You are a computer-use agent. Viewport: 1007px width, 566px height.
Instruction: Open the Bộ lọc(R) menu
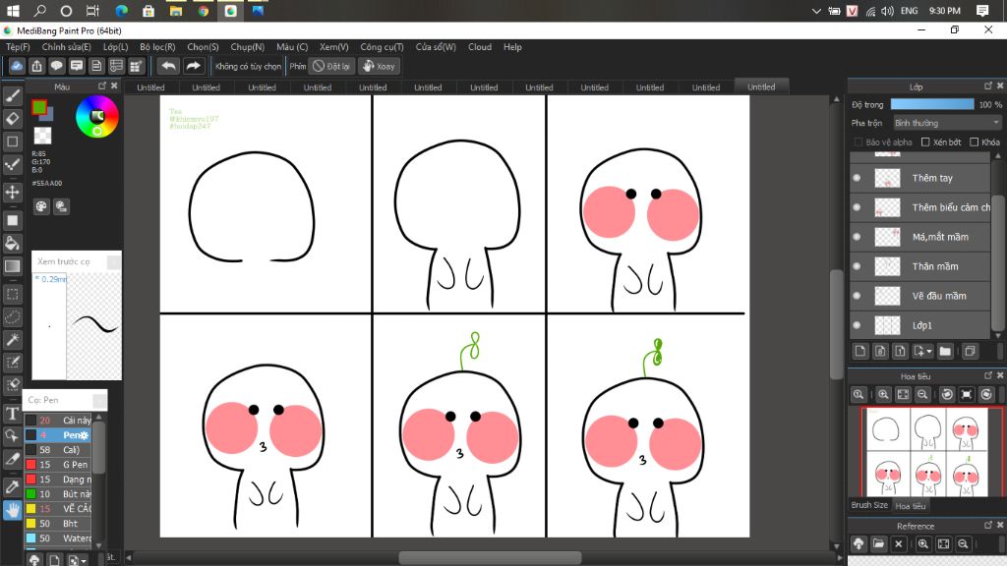coord(157,47)
